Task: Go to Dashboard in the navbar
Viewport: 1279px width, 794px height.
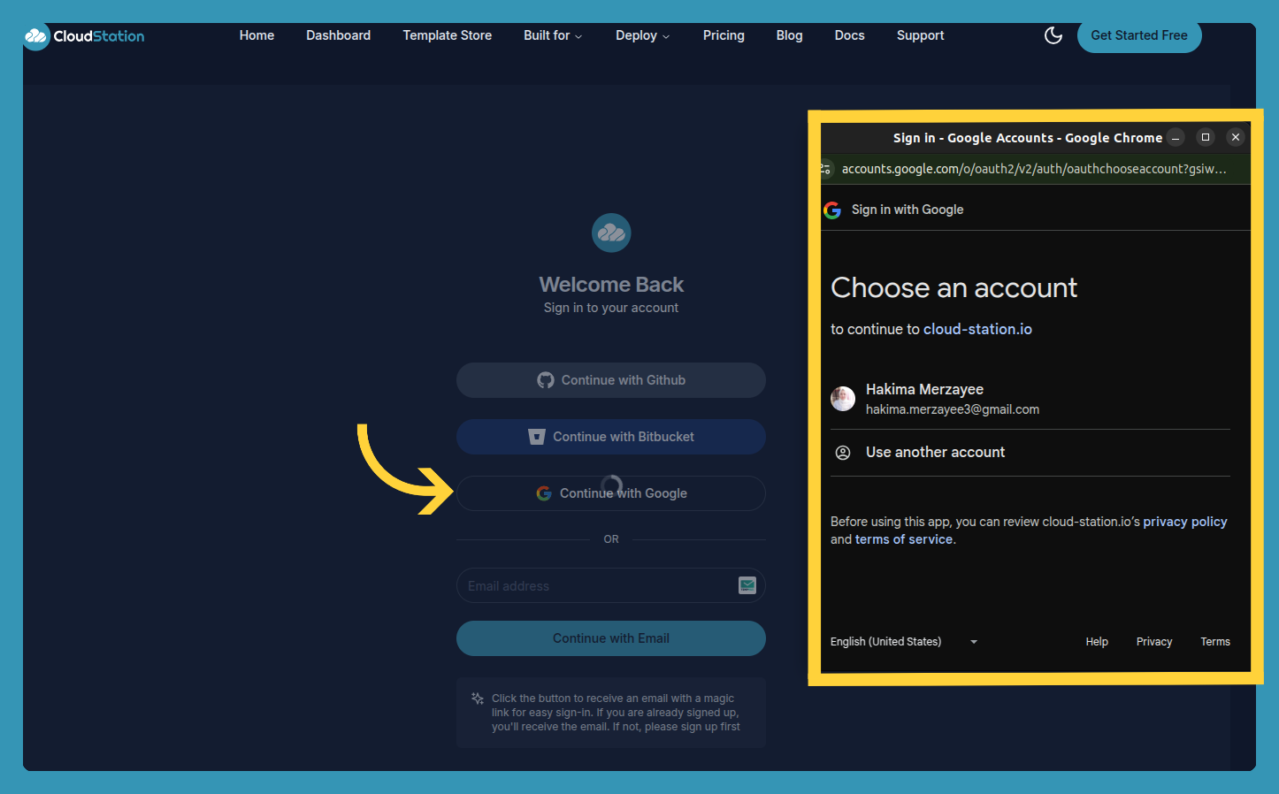Action: [x=338, y=35]
